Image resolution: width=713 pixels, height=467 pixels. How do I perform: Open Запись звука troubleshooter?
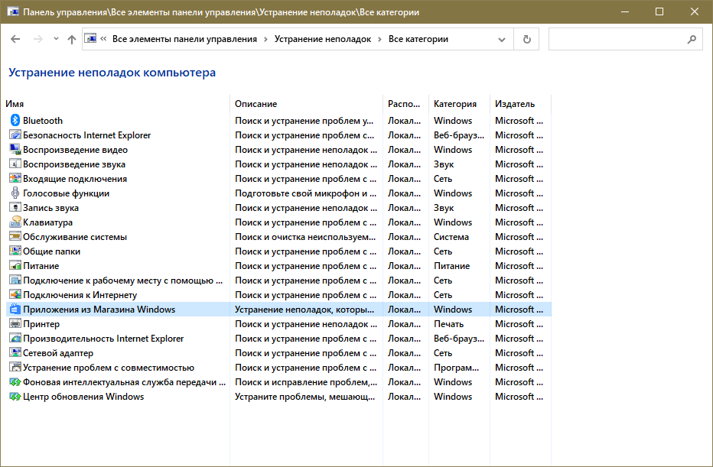pos(50,208)
